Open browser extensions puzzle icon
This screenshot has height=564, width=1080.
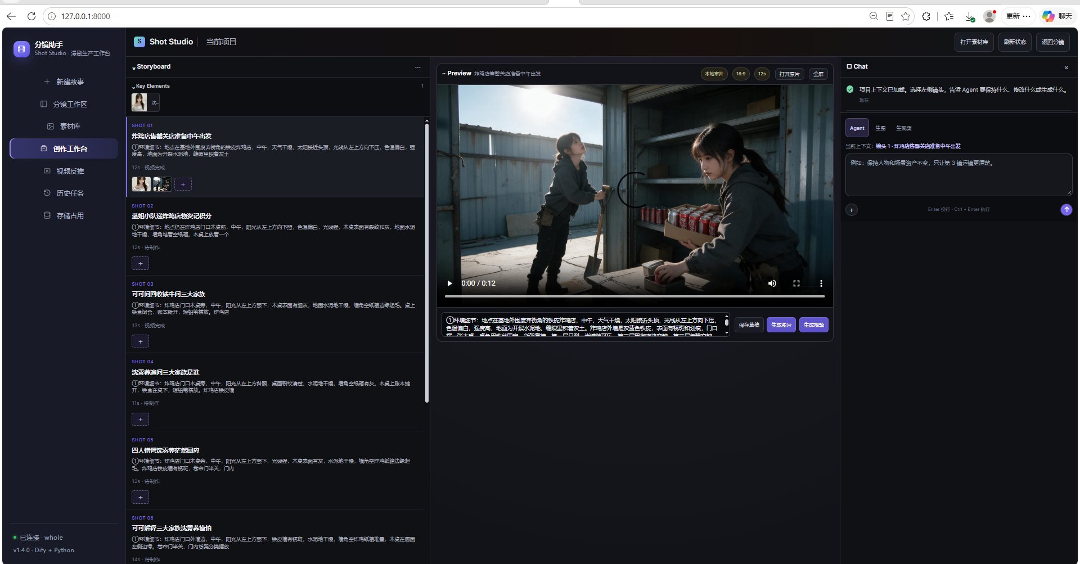(926, 16)
